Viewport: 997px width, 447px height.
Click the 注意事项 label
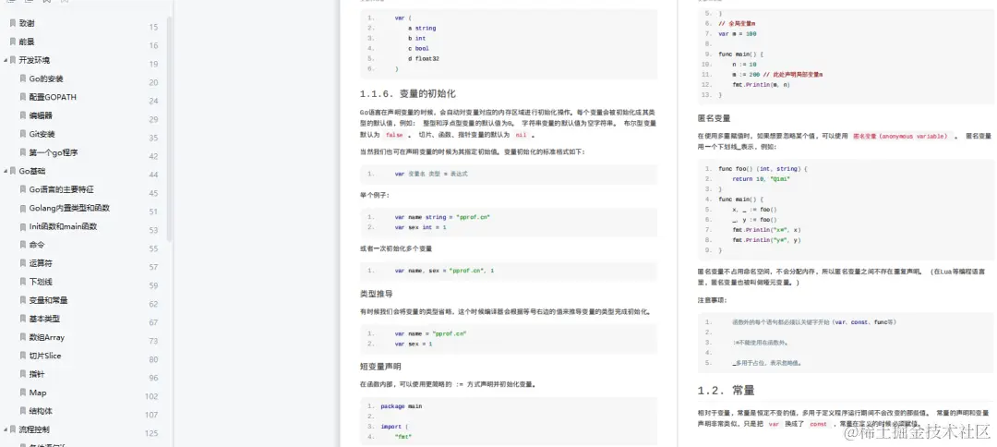tap(712, 300)
